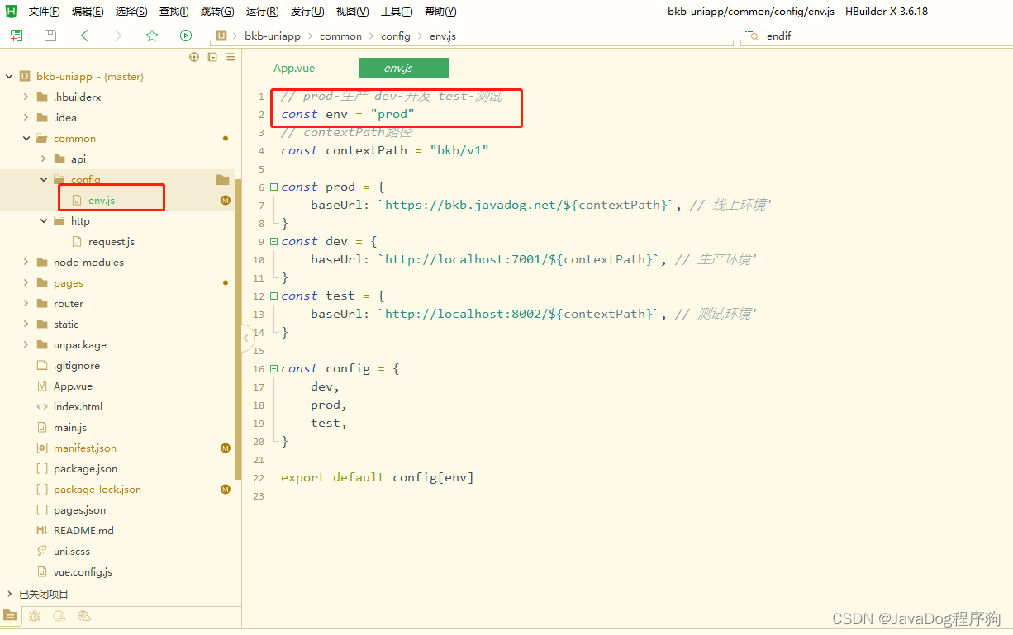Open manifest.json in the file tree
Screen dimensions: 1013x635
pos(84,448)
